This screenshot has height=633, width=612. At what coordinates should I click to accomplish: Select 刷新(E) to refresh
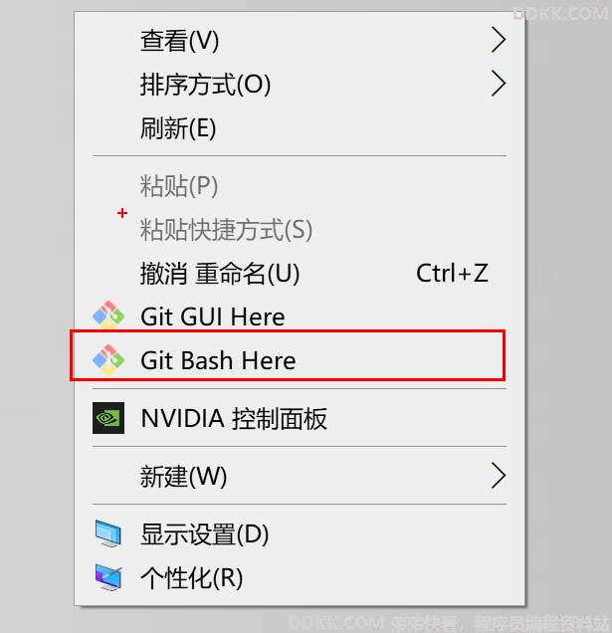pos(300,128)
